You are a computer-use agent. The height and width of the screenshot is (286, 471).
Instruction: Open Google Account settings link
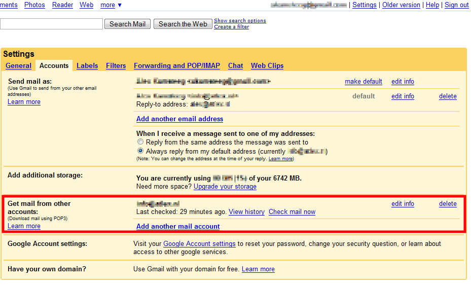[199, 243]
